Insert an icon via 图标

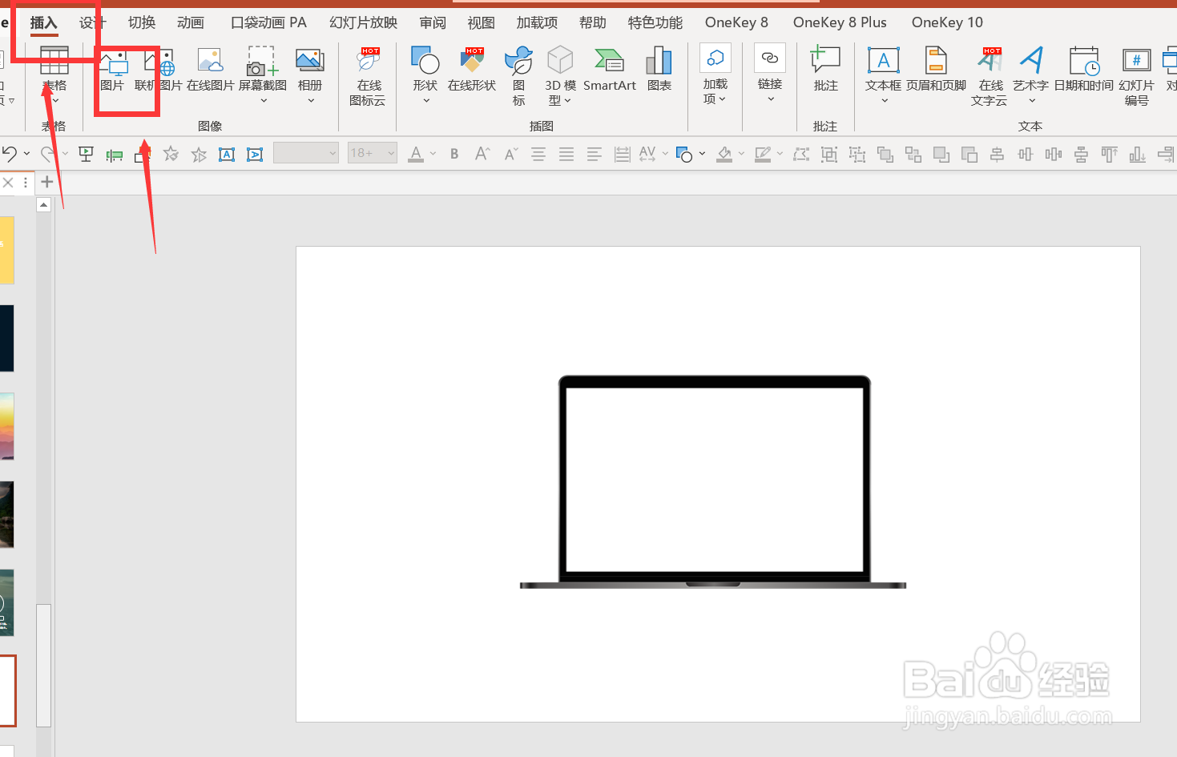[x=519, y=77]
